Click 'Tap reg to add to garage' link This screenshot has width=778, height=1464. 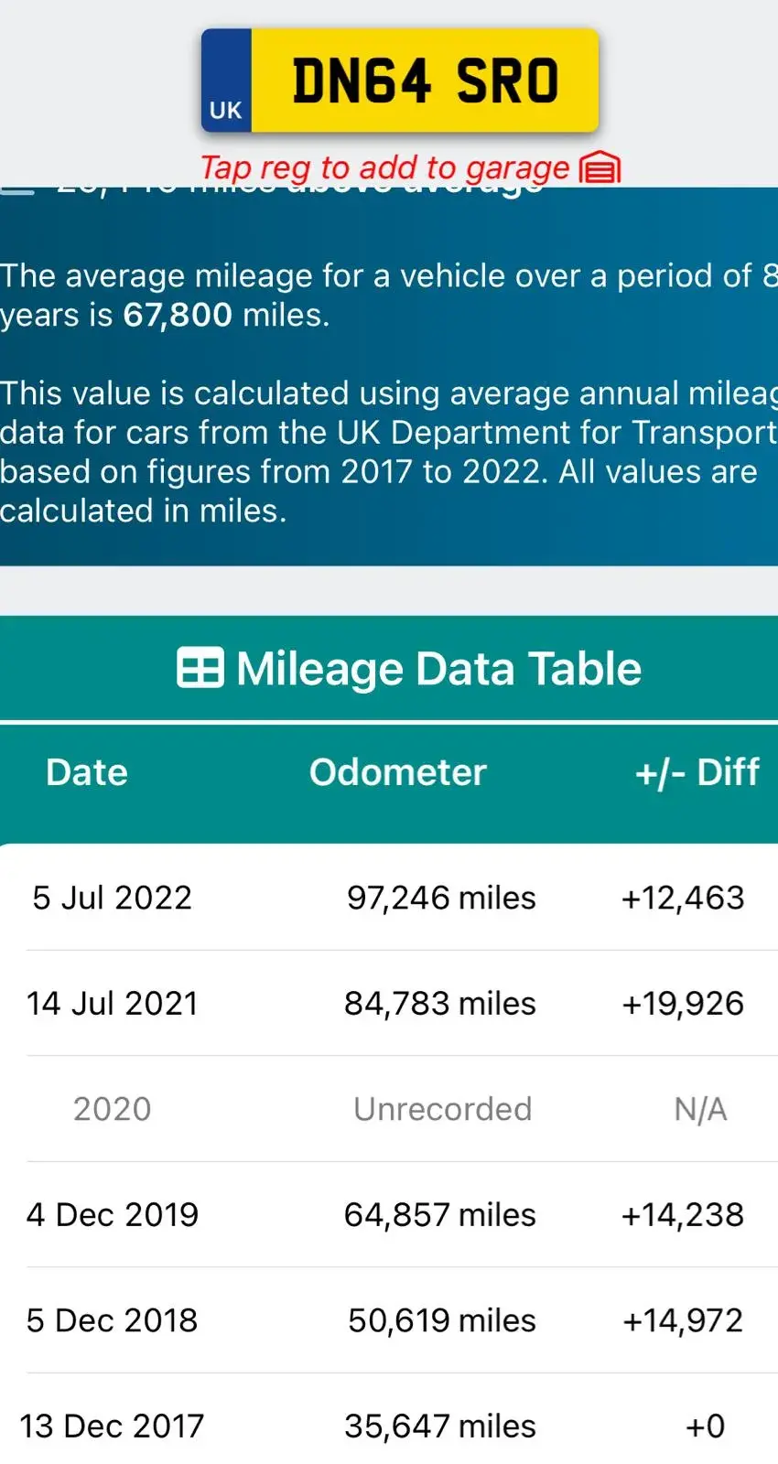click(384, 167)
